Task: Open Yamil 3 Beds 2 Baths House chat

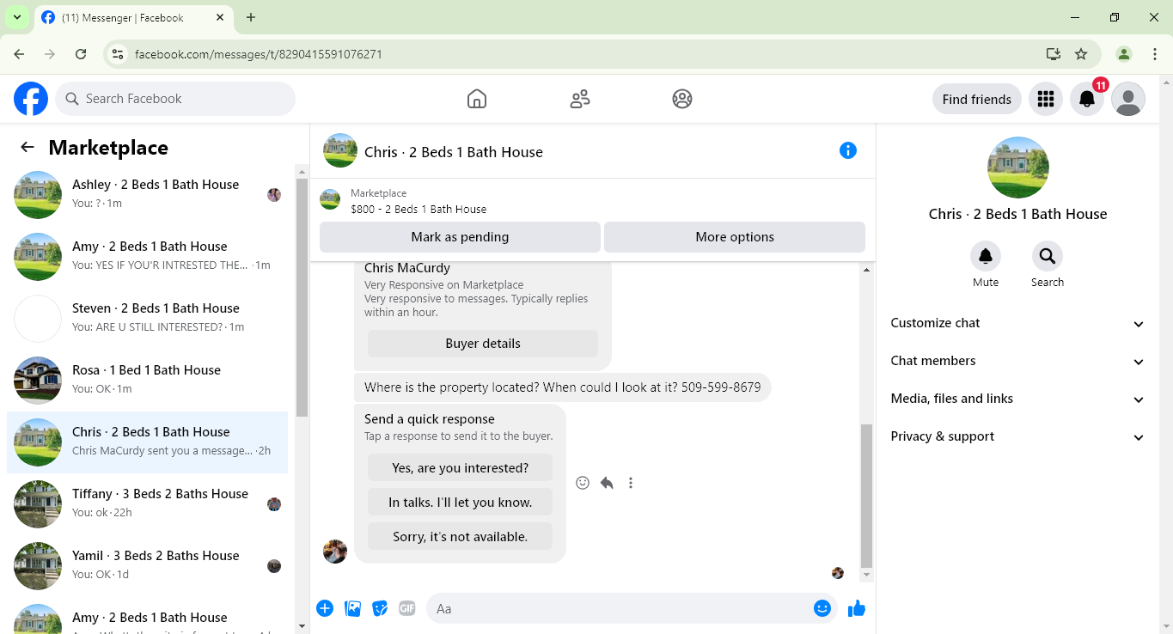Action: (x=148, y=566)
